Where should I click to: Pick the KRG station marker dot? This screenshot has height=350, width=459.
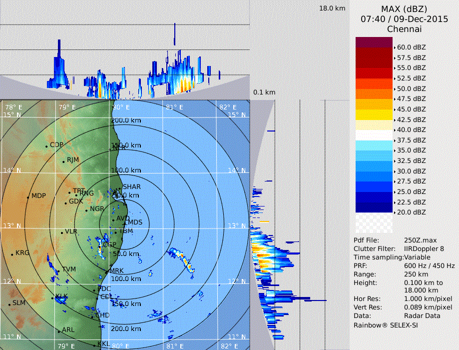point(12,254)
